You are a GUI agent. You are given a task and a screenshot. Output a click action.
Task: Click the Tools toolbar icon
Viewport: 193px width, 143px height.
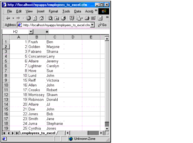coord(72,18)
